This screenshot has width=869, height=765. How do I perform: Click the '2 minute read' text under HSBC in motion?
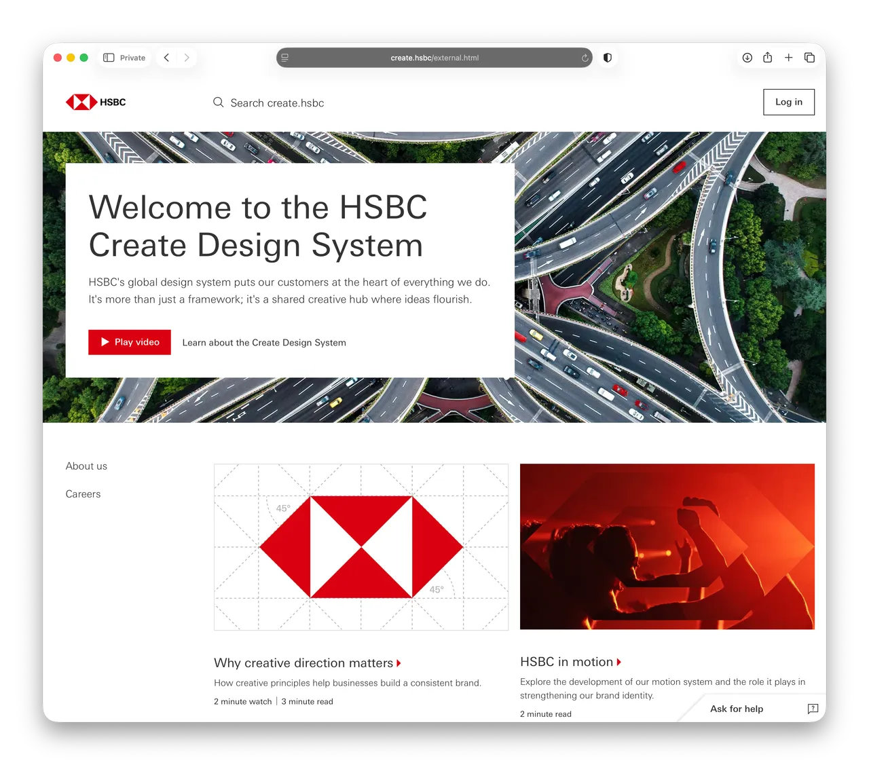point(546,714)
